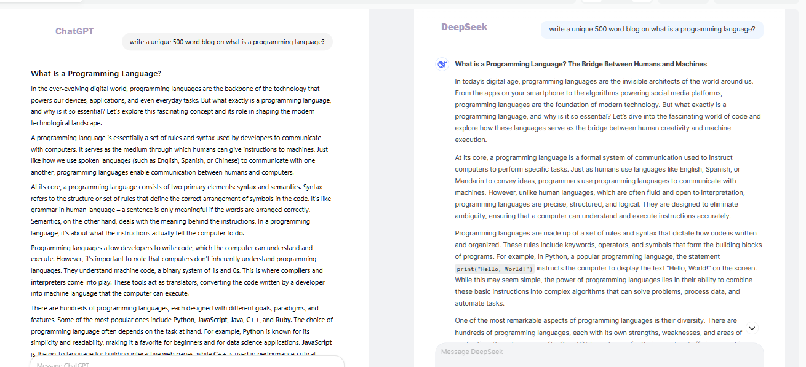Click DeepSeek paragraph starting "Programming languages are made up"
Viewport: 806px width, 367px height.
click(608, 268)
